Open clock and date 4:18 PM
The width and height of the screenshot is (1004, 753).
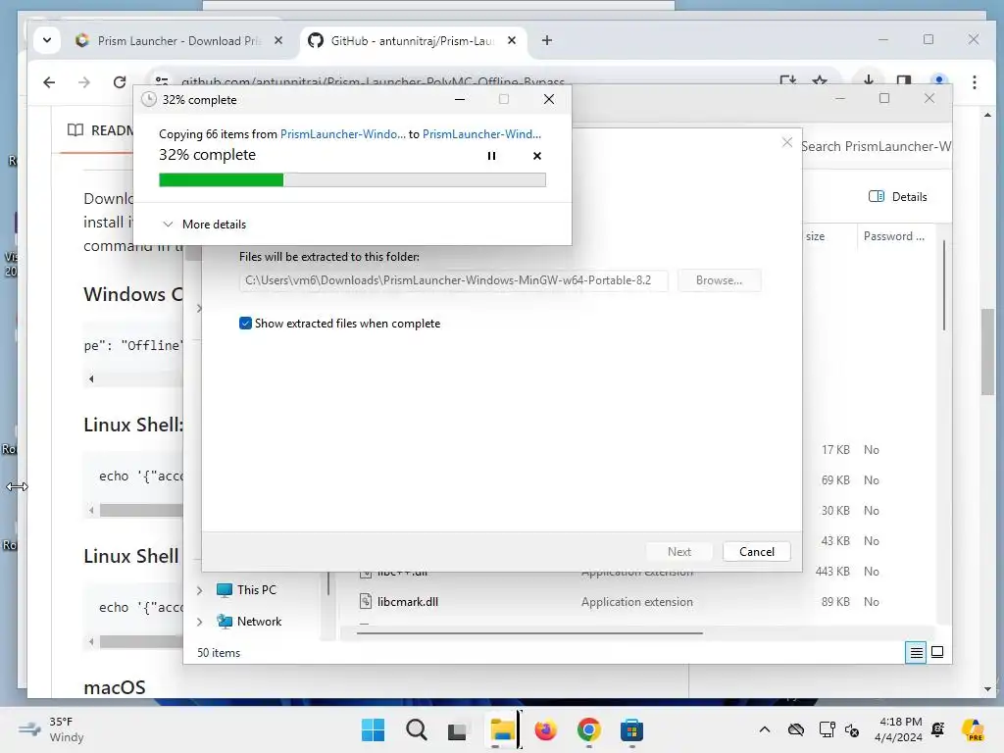click(898, 729)
